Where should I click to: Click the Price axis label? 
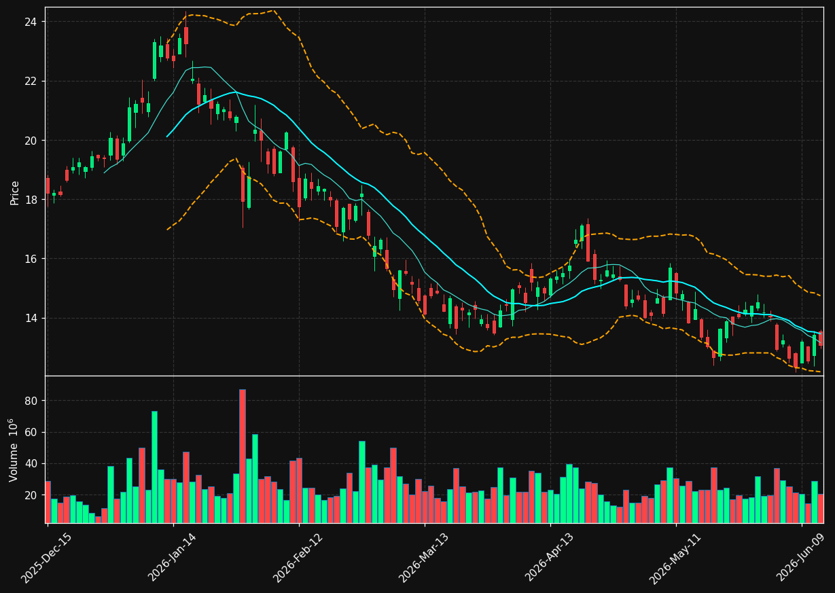pos(15,192)
